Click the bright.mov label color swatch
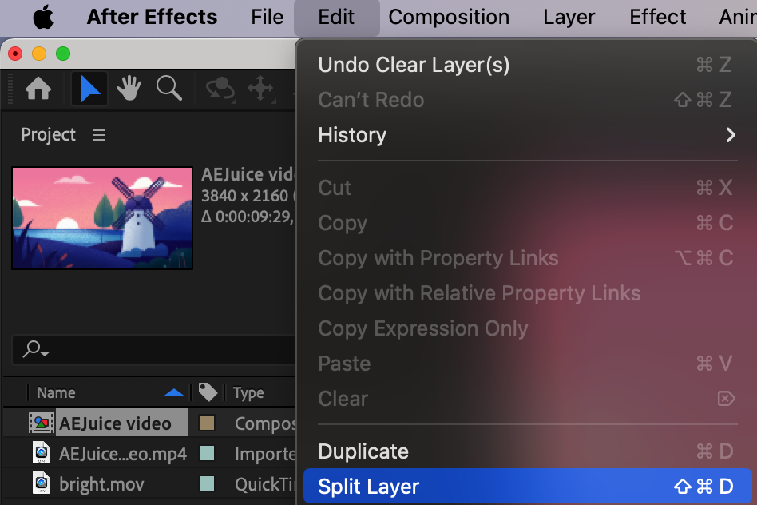The height and width of the screenshot is (505, 757). [207, 483]
